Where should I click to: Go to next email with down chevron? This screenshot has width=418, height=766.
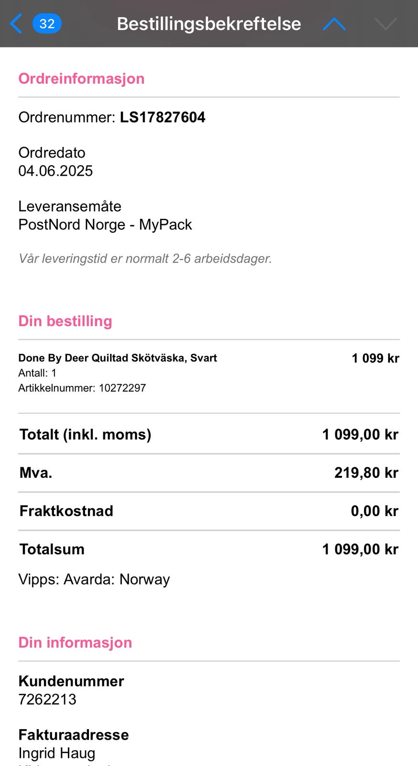coord(385,24)
